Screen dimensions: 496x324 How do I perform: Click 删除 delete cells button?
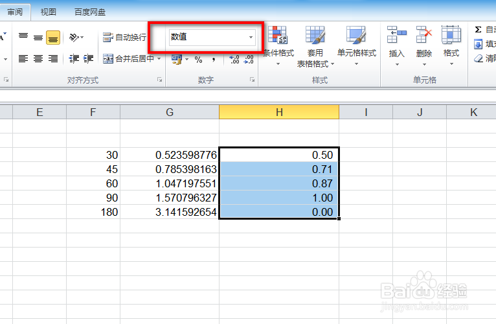coord(424,46)
